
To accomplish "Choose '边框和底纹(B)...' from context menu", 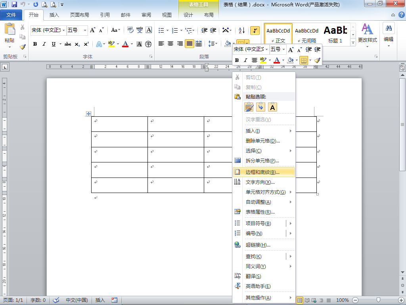I will 262,172.
